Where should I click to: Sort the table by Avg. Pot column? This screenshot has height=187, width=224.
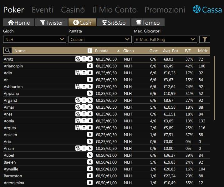(170, 51)
